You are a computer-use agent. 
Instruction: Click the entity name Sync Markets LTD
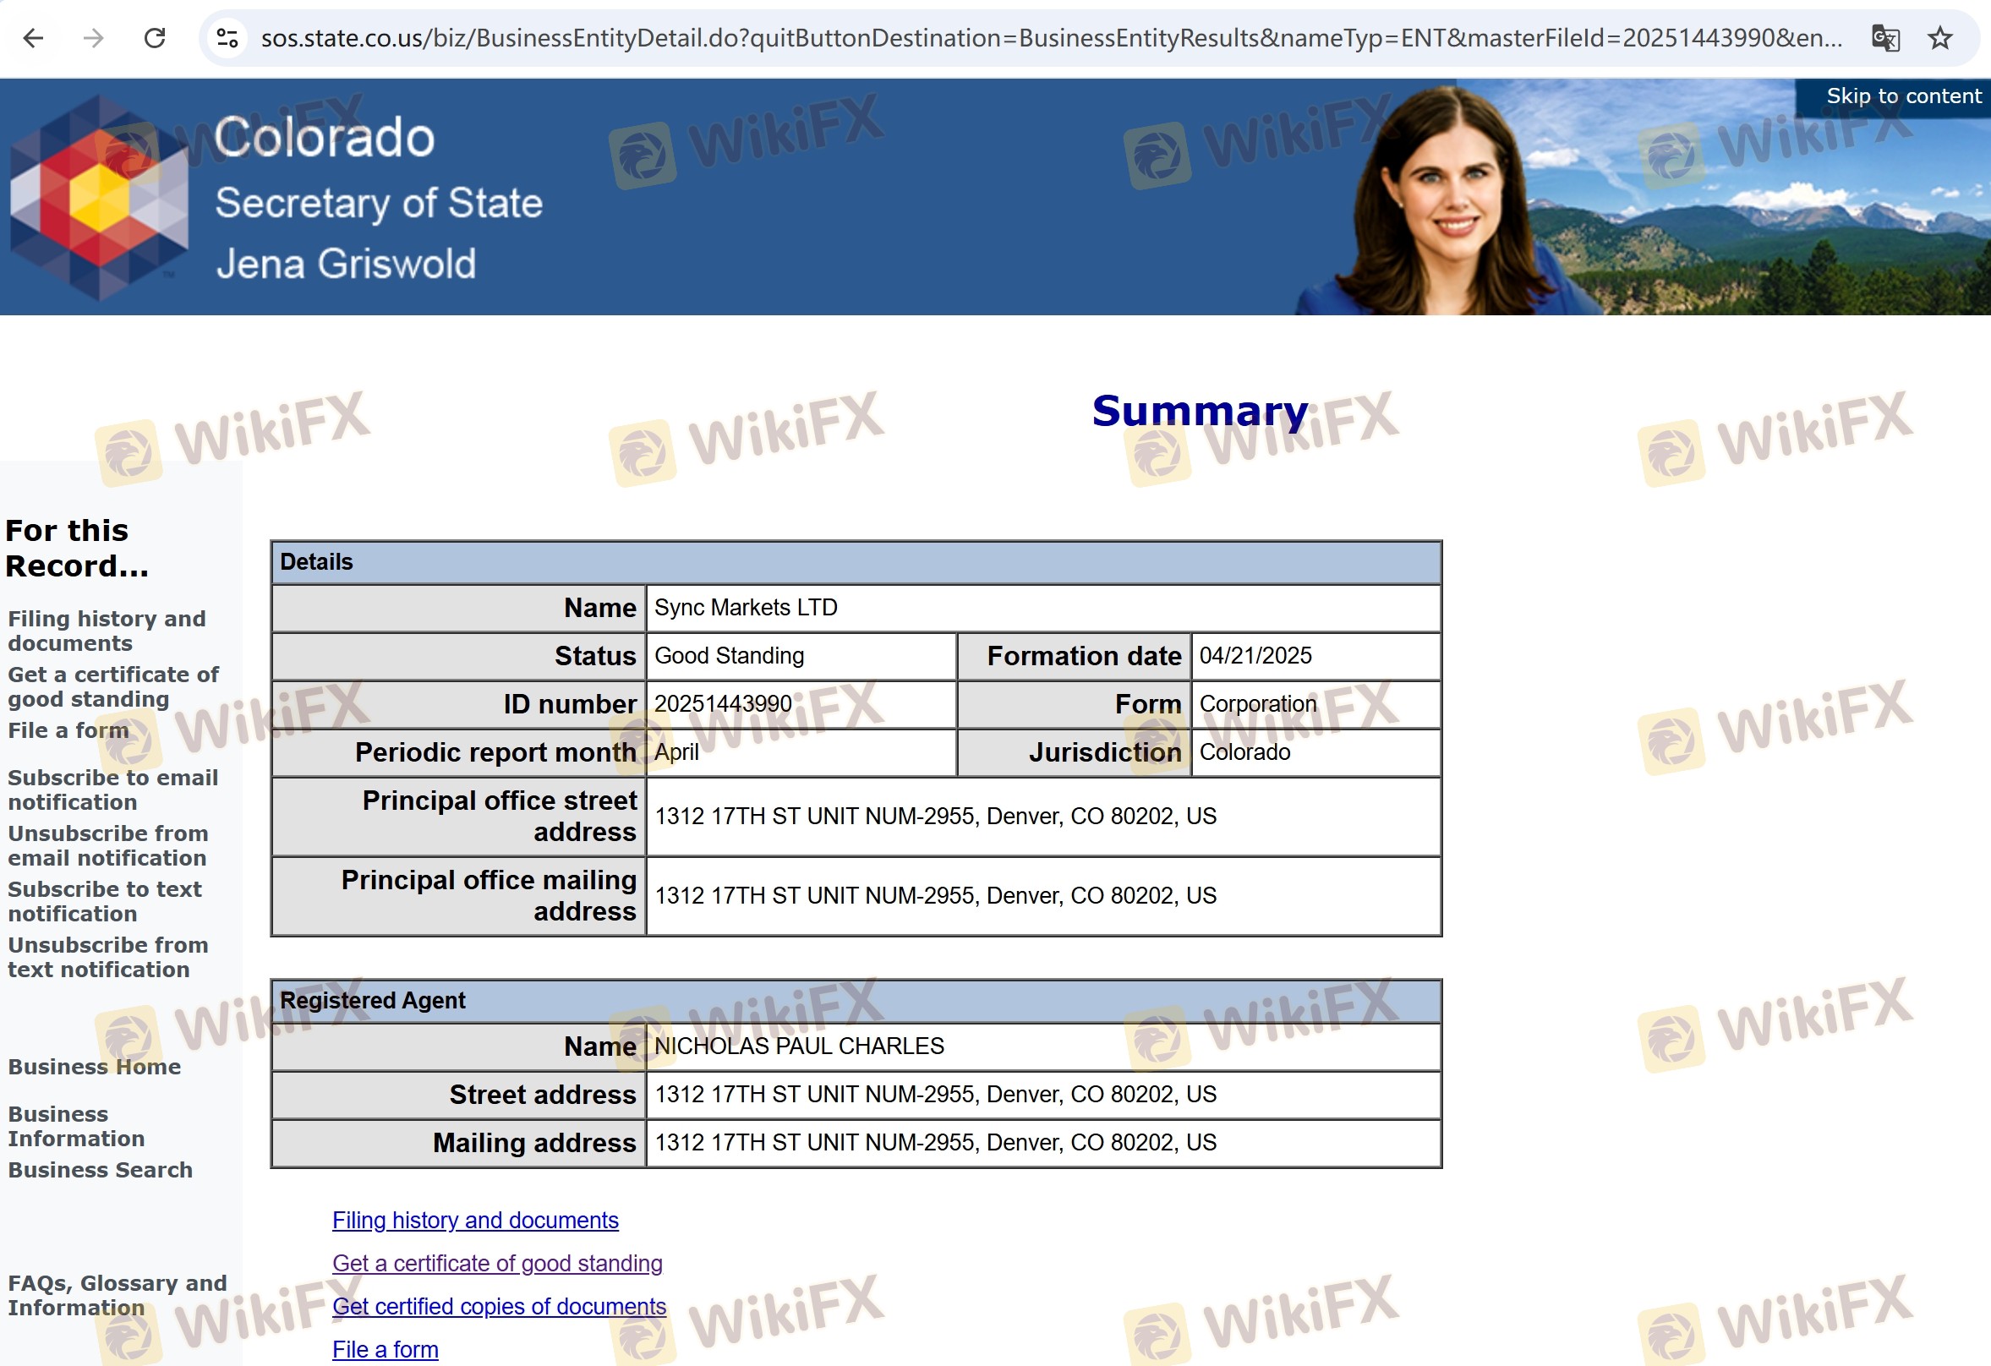(746, 607)
